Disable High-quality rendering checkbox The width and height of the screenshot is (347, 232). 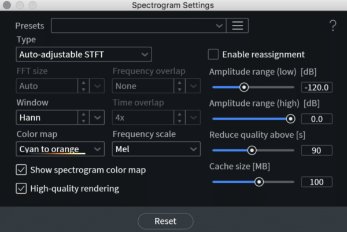point(21,189)
